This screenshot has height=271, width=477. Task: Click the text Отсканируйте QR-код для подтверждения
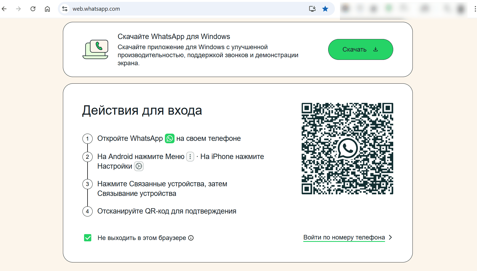pos(167,211)
